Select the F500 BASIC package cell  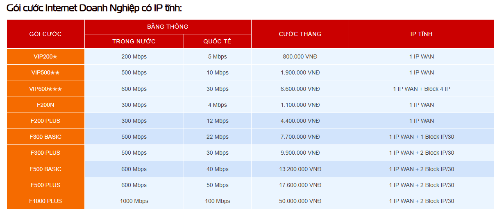tap(45, 169)
